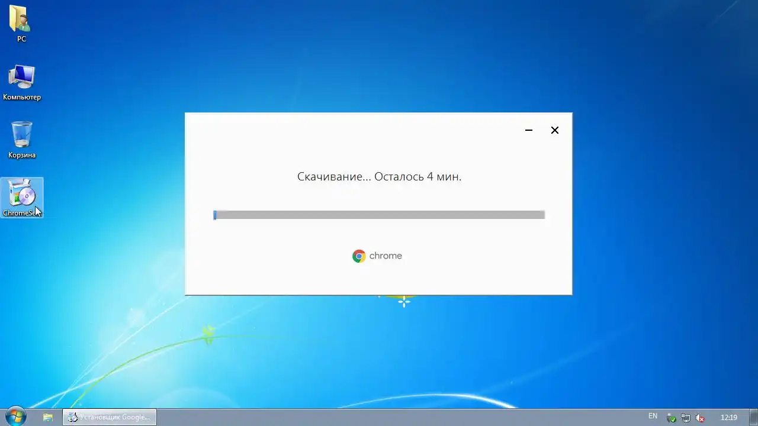Image resolution: width=758 pixels, height=426 pixels.
Task: Select the ChromeSetup installer icon
Action: click(22, 198)
